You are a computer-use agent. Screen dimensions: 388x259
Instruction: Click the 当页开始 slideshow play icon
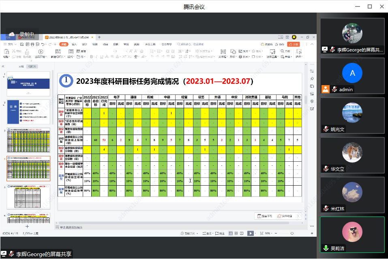(x=41, y=52)
